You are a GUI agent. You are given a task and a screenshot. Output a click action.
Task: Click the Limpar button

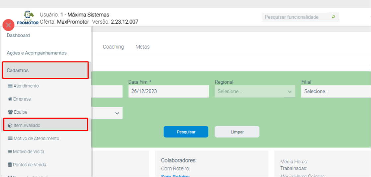237,132
